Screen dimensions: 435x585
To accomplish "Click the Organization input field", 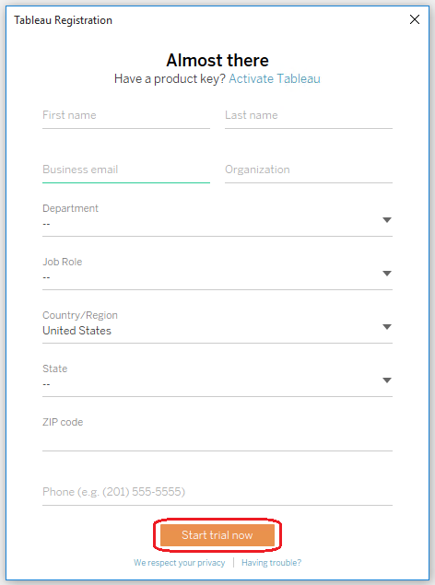I will point(309,170).
